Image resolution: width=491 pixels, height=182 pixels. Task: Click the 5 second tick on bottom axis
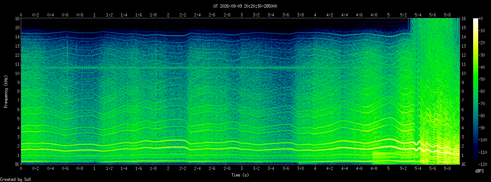coord(389,169)
